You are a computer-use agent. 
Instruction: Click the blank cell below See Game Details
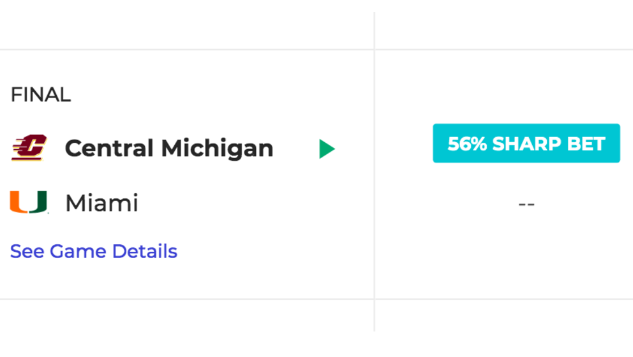click(187, 316)
